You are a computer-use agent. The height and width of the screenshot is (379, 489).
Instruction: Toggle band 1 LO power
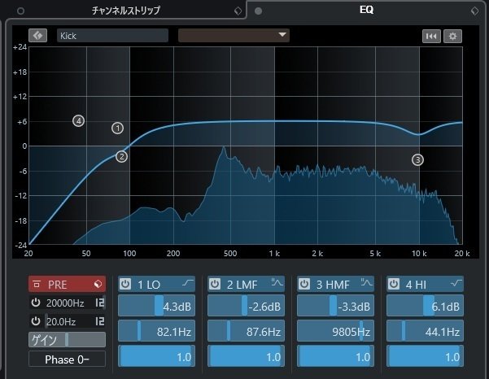125,284
